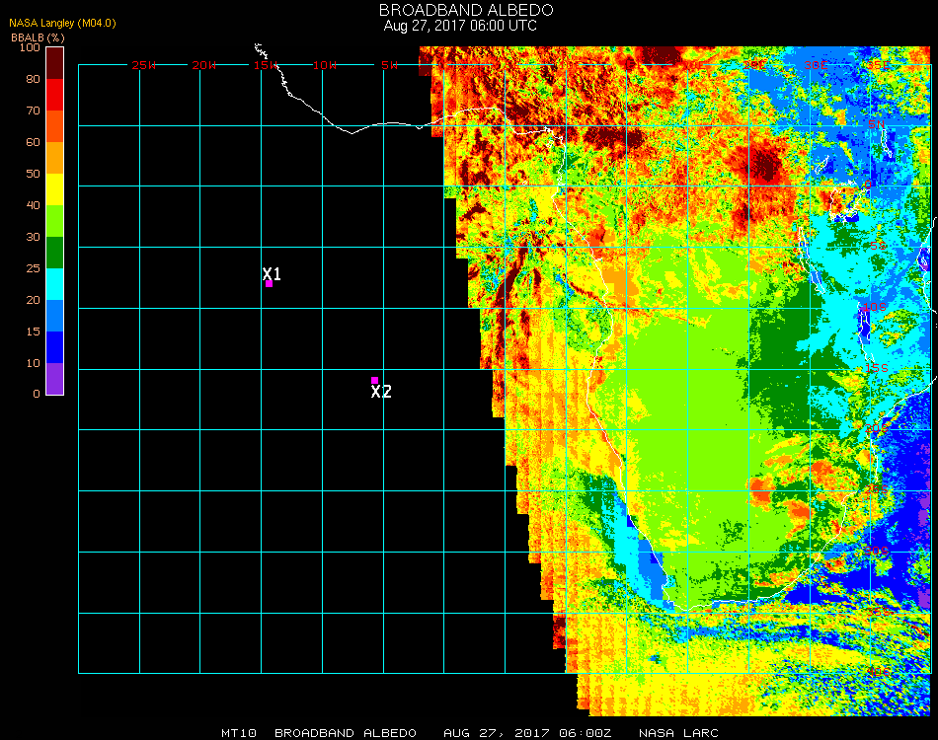Image resolution: width=938 pixels, height=740 pixels.
Task: Click the dark green 25-30% legend swatch
Action: pyautogui.click(x=55, y=253)
